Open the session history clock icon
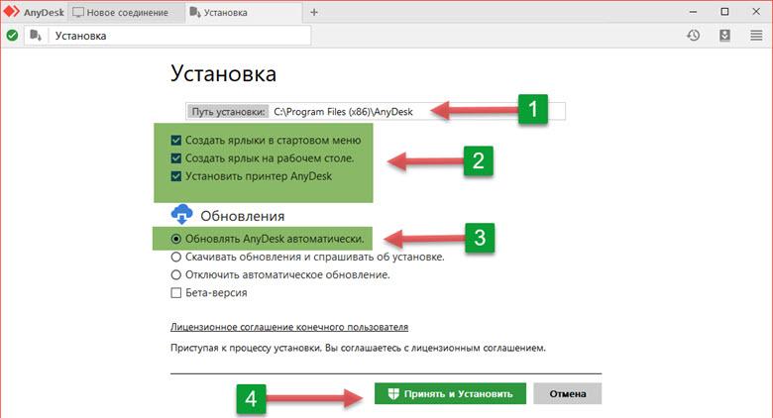The height and width of the screenshot is (418, 773). 694,36
